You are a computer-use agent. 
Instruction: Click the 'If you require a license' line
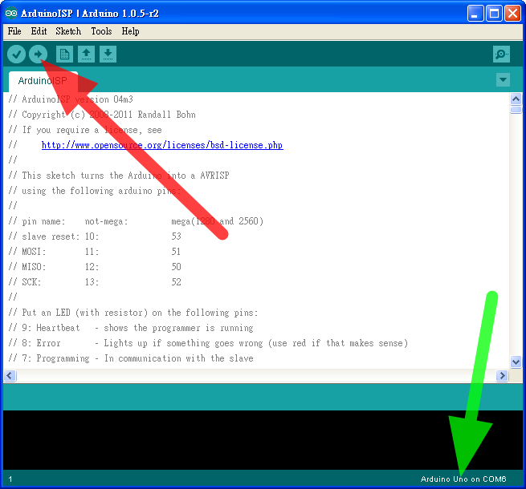[x=85, y=130]
